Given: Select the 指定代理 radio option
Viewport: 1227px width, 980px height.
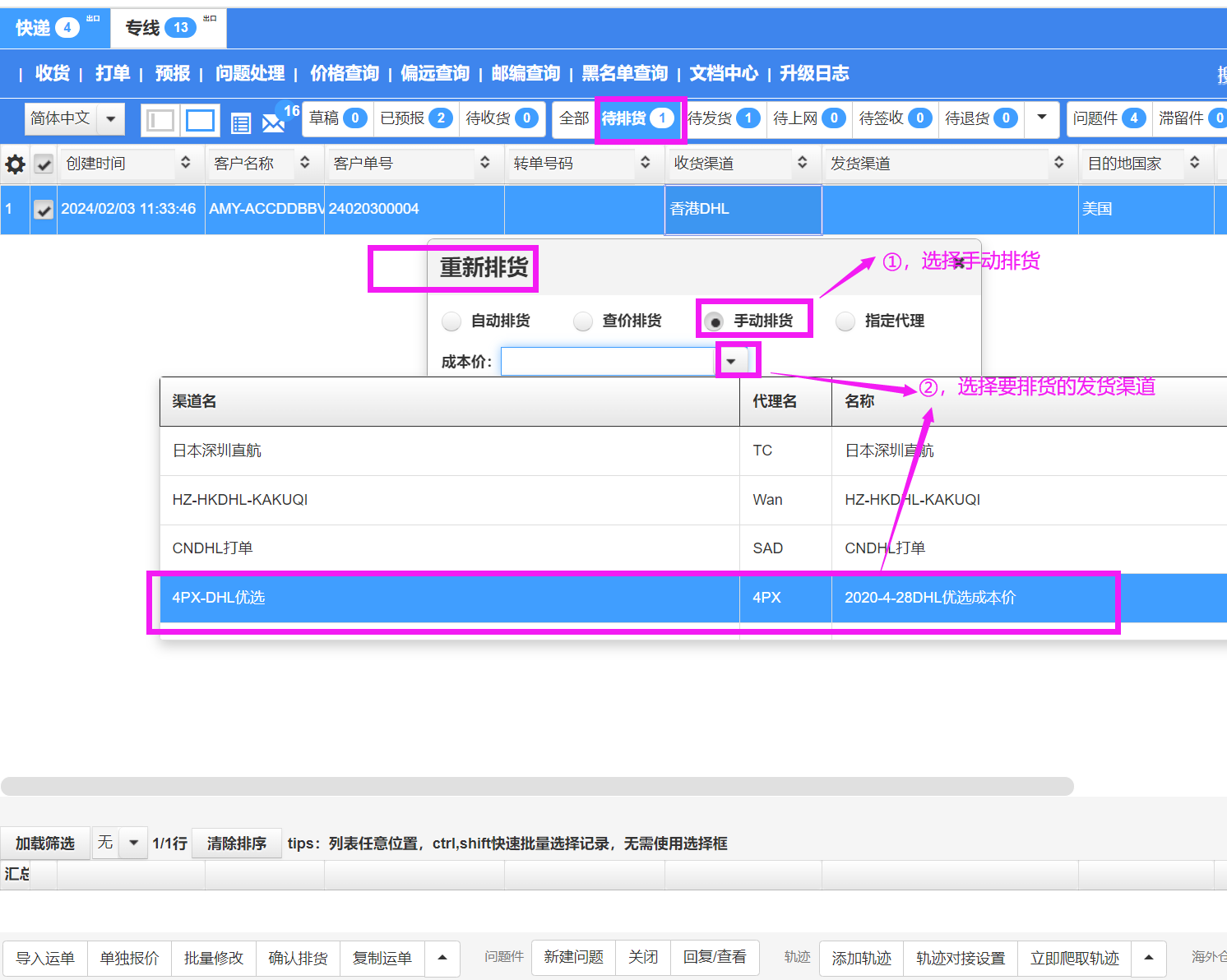Looking at the screenshot, I should coord(845,321).
